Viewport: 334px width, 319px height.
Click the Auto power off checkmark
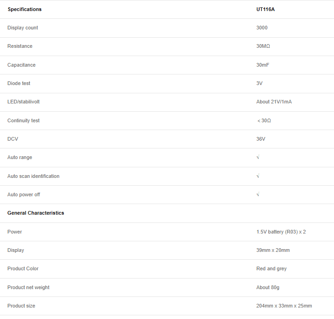(x=258, y=195)
